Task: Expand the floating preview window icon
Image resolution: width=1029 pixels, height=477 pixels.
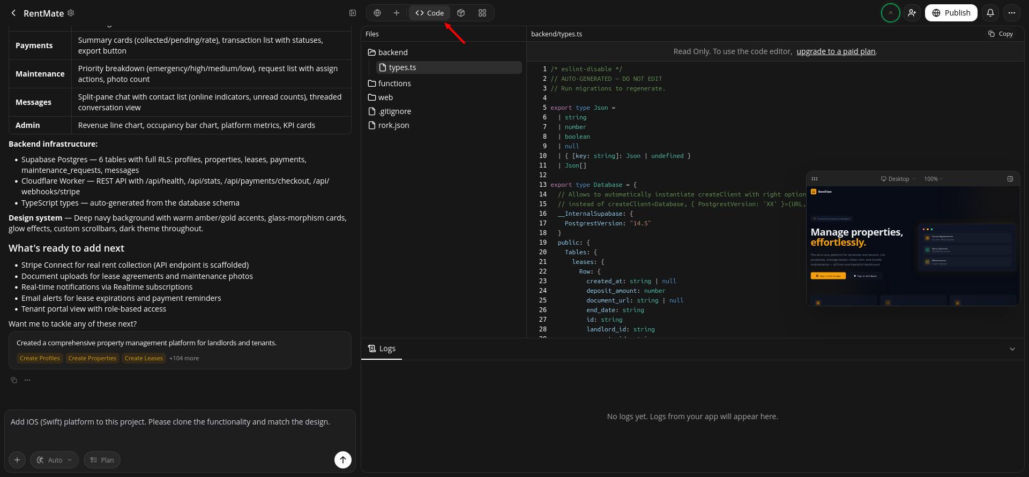Action: [x=1010, y=179]
